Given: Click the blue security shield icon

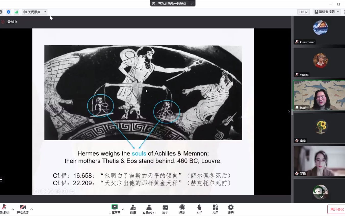Looking at the screenshot, I should pyautogui.click(x=8, y=12).
